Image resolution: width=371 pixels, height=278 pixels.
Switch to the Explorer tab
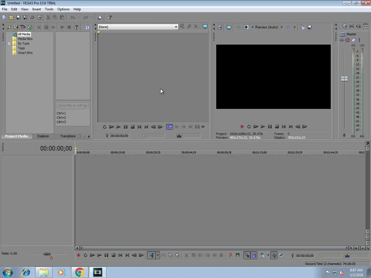point(43,136)
